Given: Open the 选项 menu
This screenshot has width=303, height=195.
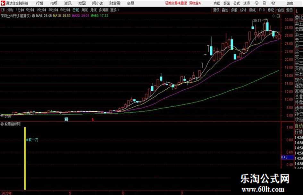Looking at the screenshot, I should click(x=247, y=3).
